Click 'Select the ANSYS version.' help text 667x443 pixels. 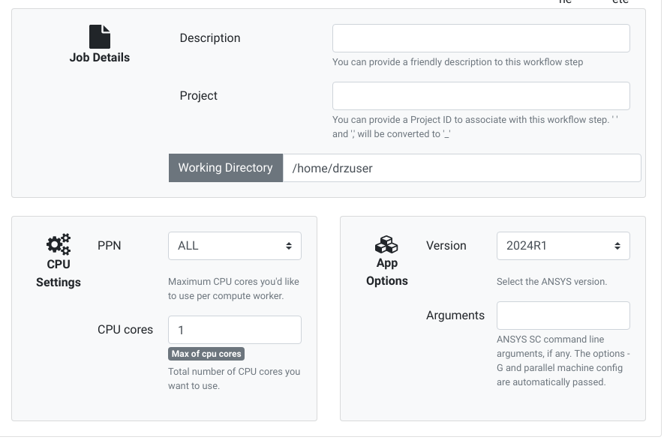click(x=551, y=281)
